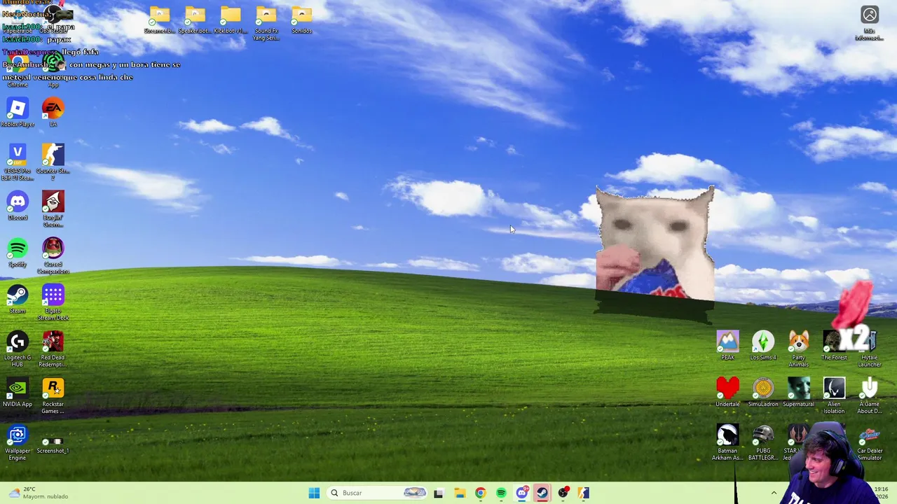The image size is (897, 504).
Task: Open the Streamer.b... folder
Action: pos(159,20)
